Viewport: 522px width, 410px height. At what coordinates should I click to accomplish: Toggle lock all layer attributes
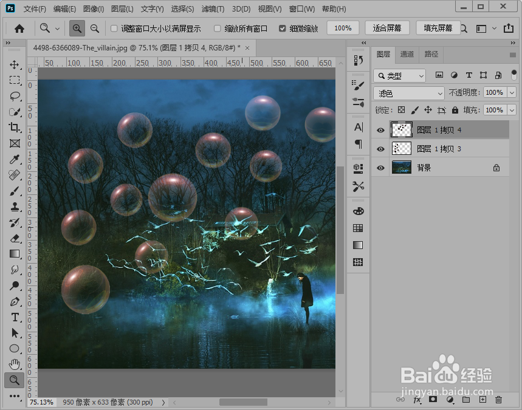[455, 110]
